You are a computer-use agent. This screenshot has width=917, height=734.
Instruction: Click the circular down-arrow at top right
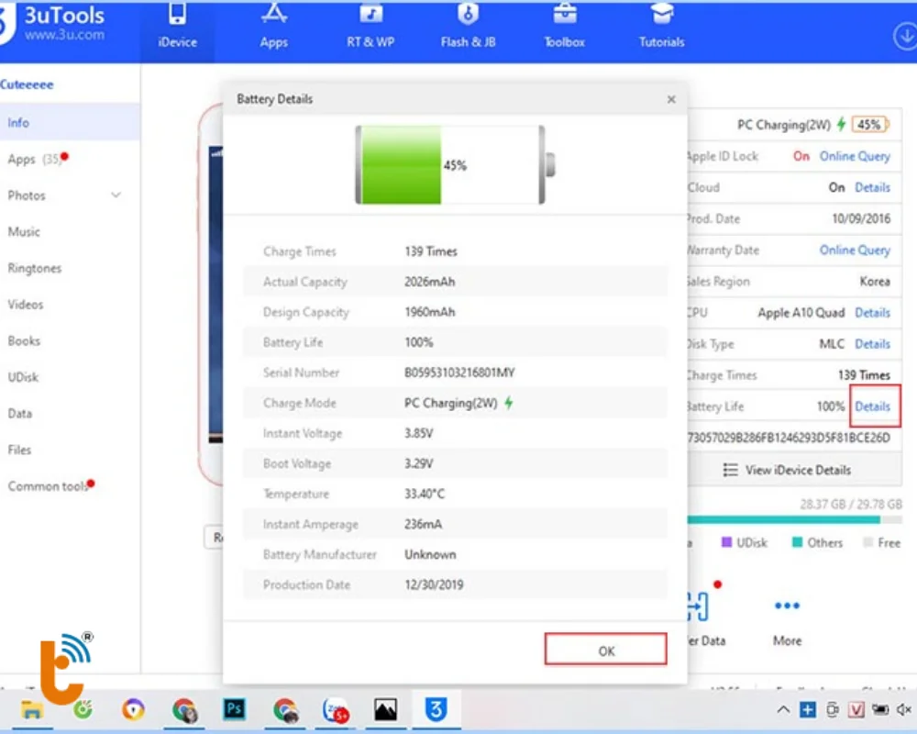pos(906,37)
